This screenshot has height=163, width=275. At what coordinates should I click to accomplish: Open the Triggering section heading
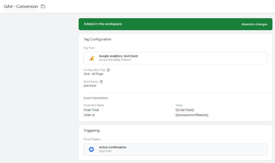[91, 130]
